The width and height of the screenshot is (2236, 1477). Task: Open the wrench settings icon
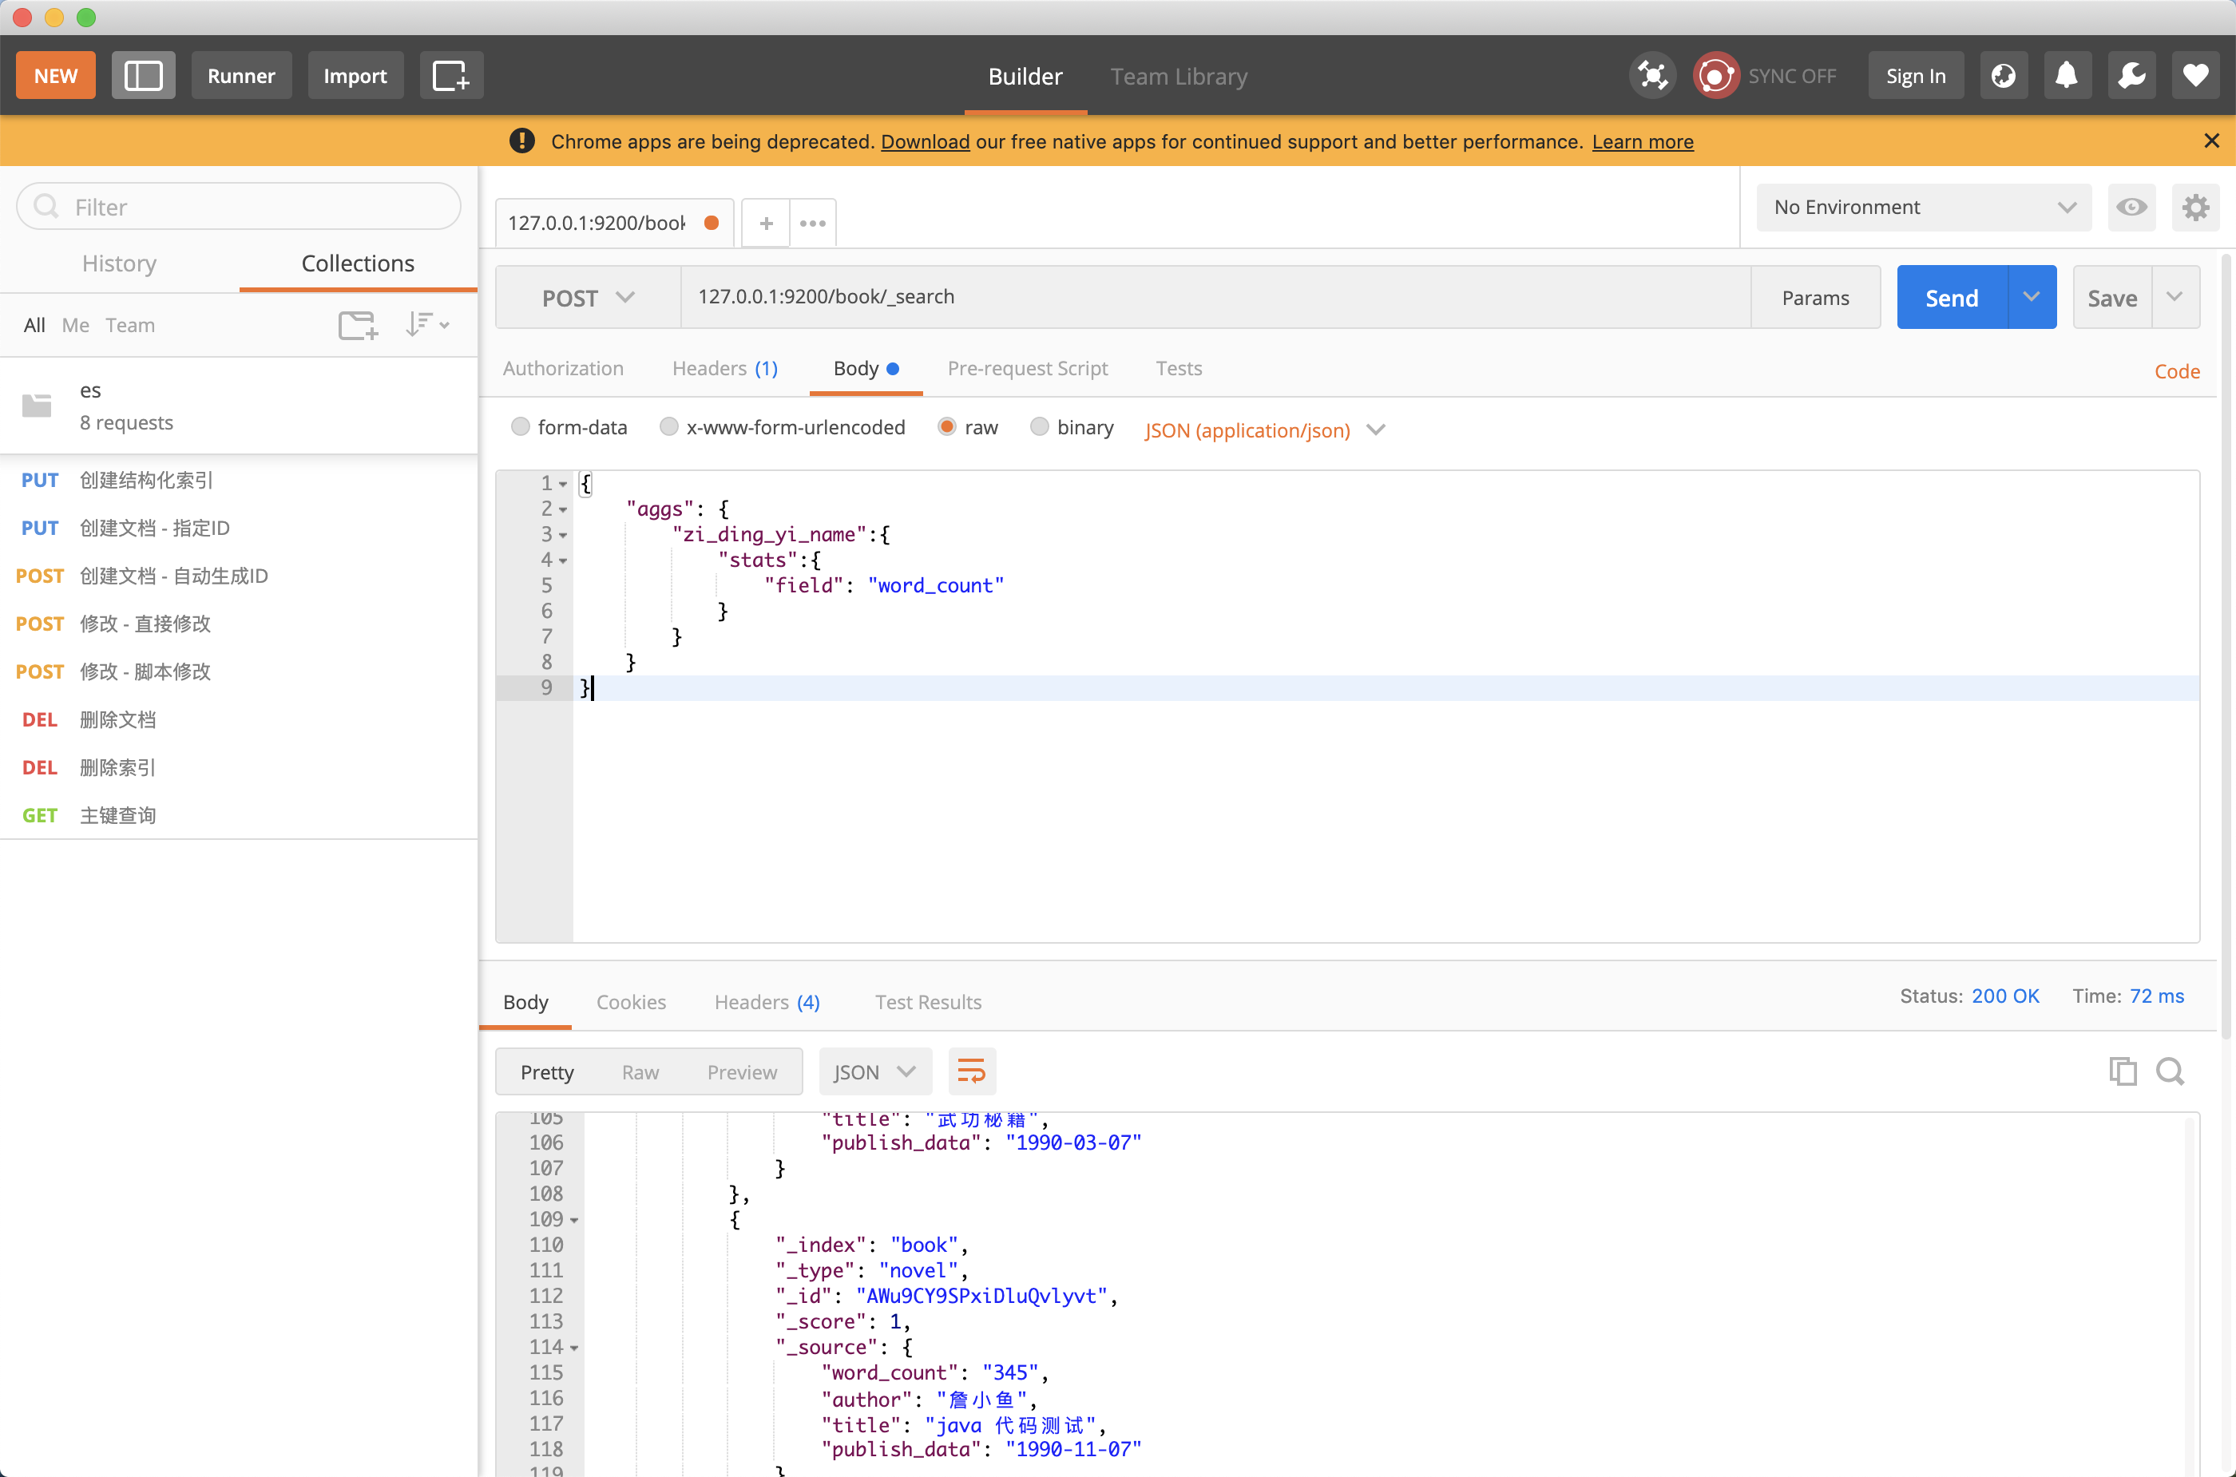(x=2131, y=75)
